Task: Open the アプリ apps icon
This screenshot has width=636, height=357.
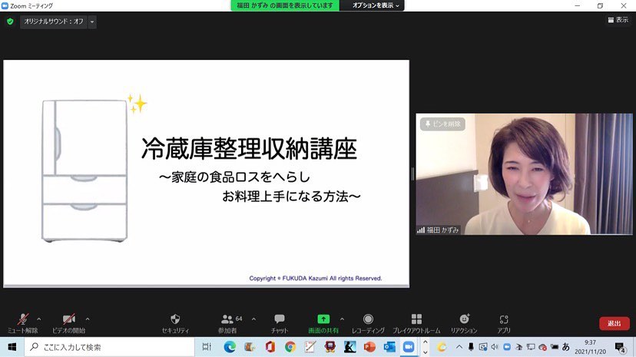Action: [x=504, y=319]
